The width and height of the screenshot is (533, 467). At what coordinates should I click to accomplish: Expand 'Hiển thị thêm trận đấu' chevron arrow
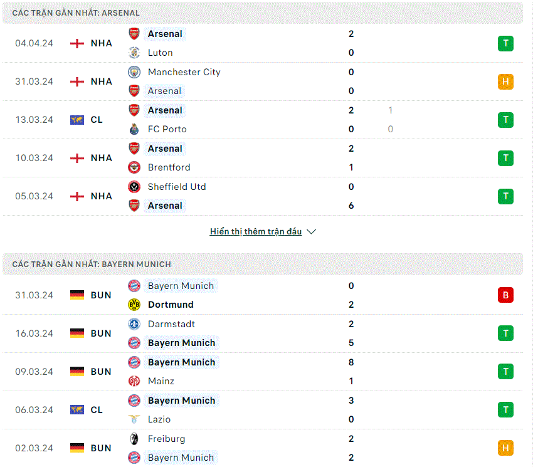coord(312,231)
